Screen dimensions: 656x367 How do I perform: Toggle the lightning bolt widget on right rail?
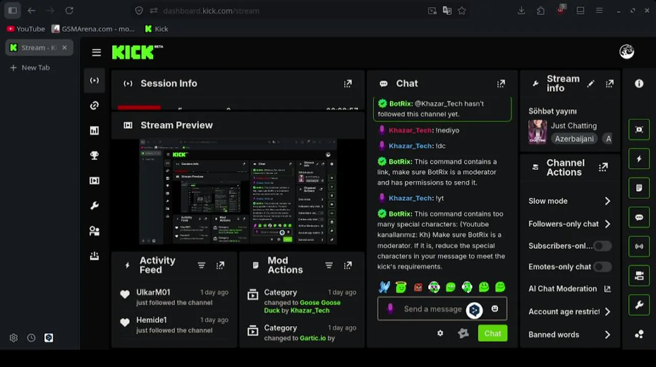[x=639, y=159]
